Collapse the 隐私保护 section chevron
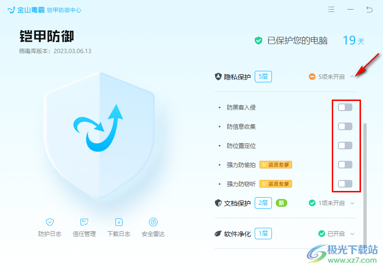The width and height of the screenshot is (383, 268). coord(352,77)
